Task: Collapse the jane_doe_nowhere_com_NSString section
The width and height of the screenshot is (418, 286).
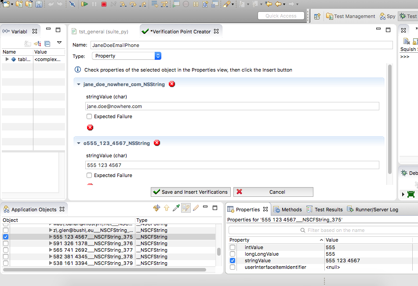Action: [79, 84]
